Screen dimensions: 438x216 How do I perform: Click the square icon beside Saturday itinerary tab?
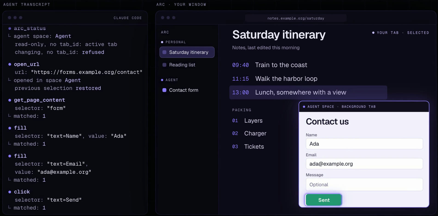point(165,52)
